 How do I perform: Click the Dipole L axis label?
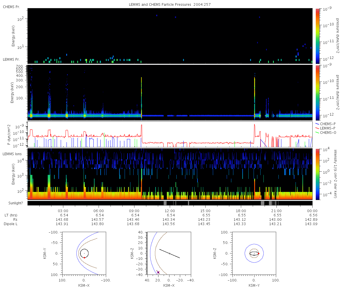coord(11,224)
